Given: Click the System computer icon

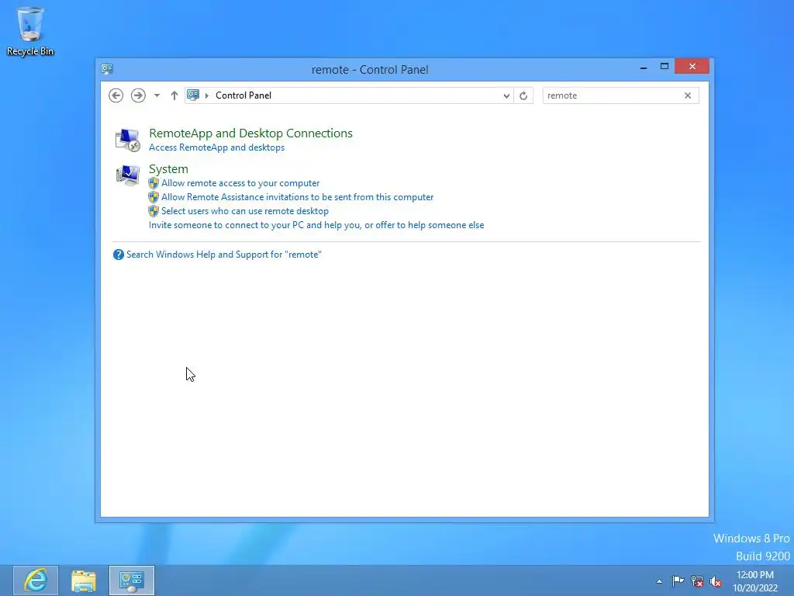Looking at the screenshot, I should pos(128,175).
